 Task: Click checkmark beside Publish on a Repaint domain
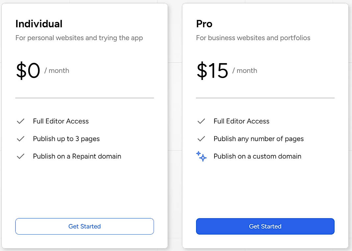point(20,156)
